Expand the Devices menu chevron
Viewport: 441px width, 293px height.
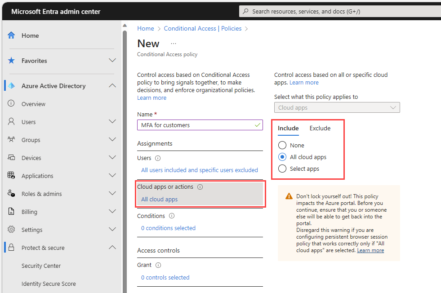(112, 157)
